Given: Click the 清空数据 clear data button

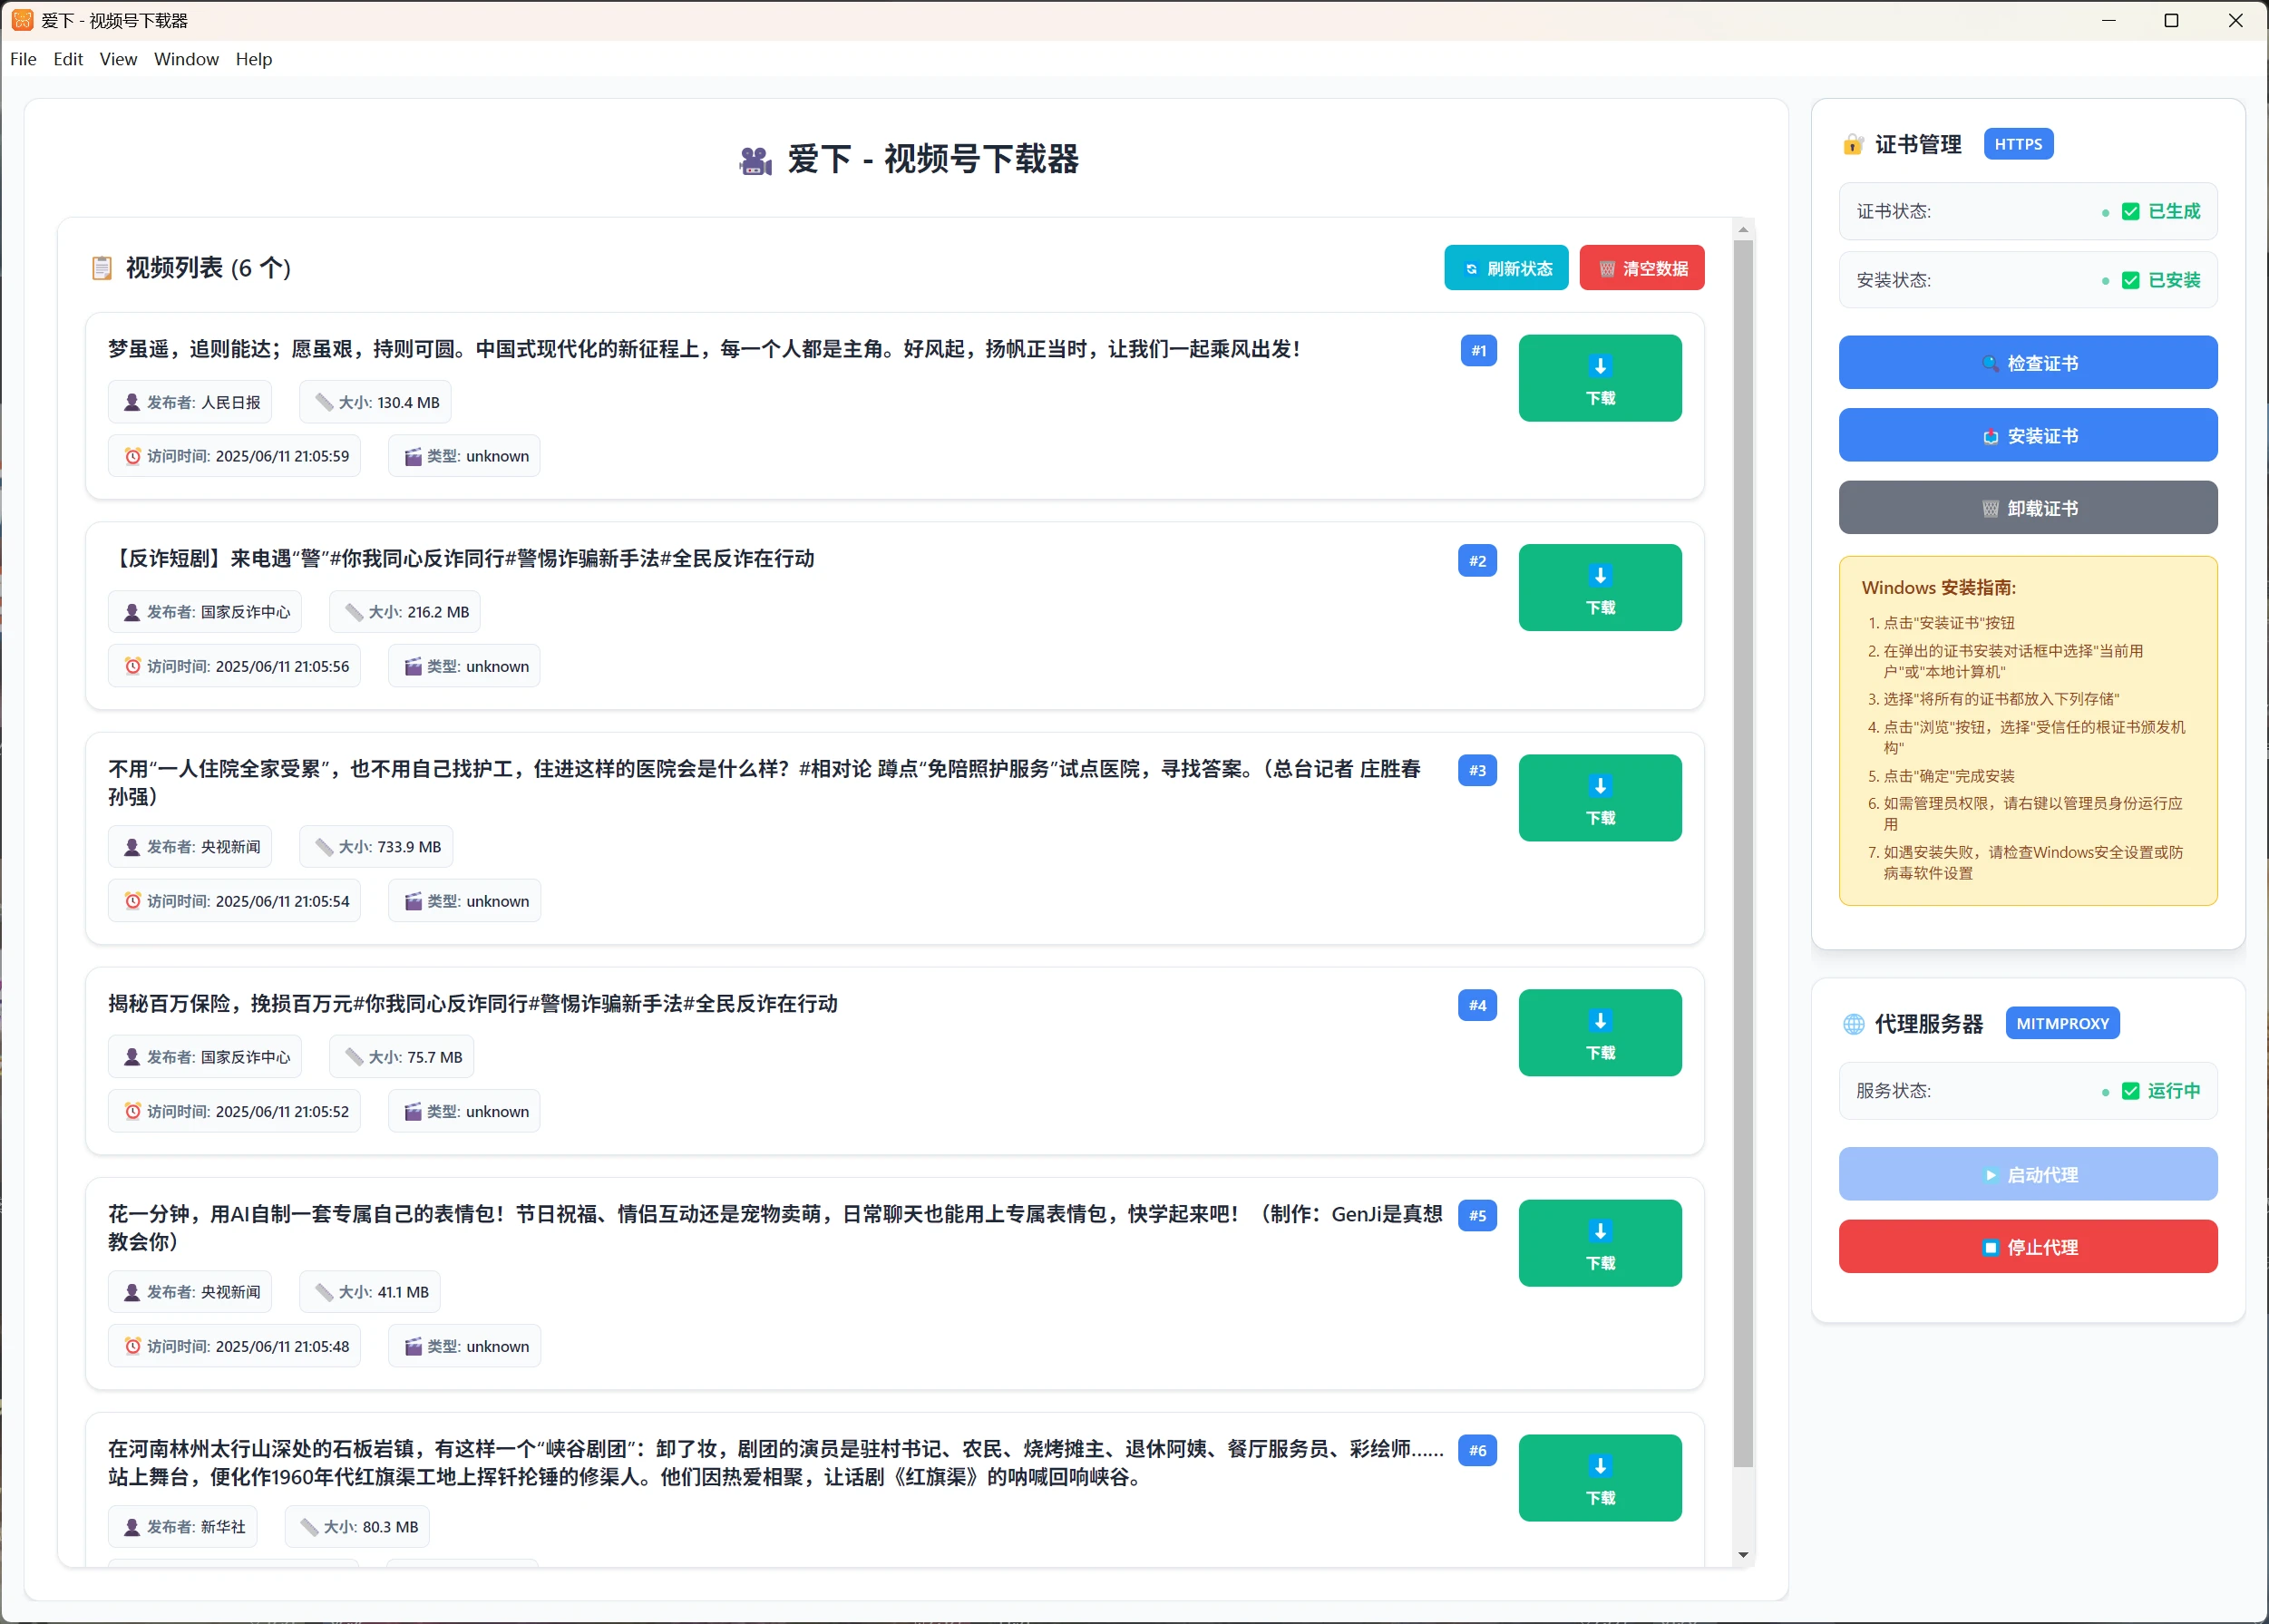Looking at the screenshot, I should click(1642, 268).
